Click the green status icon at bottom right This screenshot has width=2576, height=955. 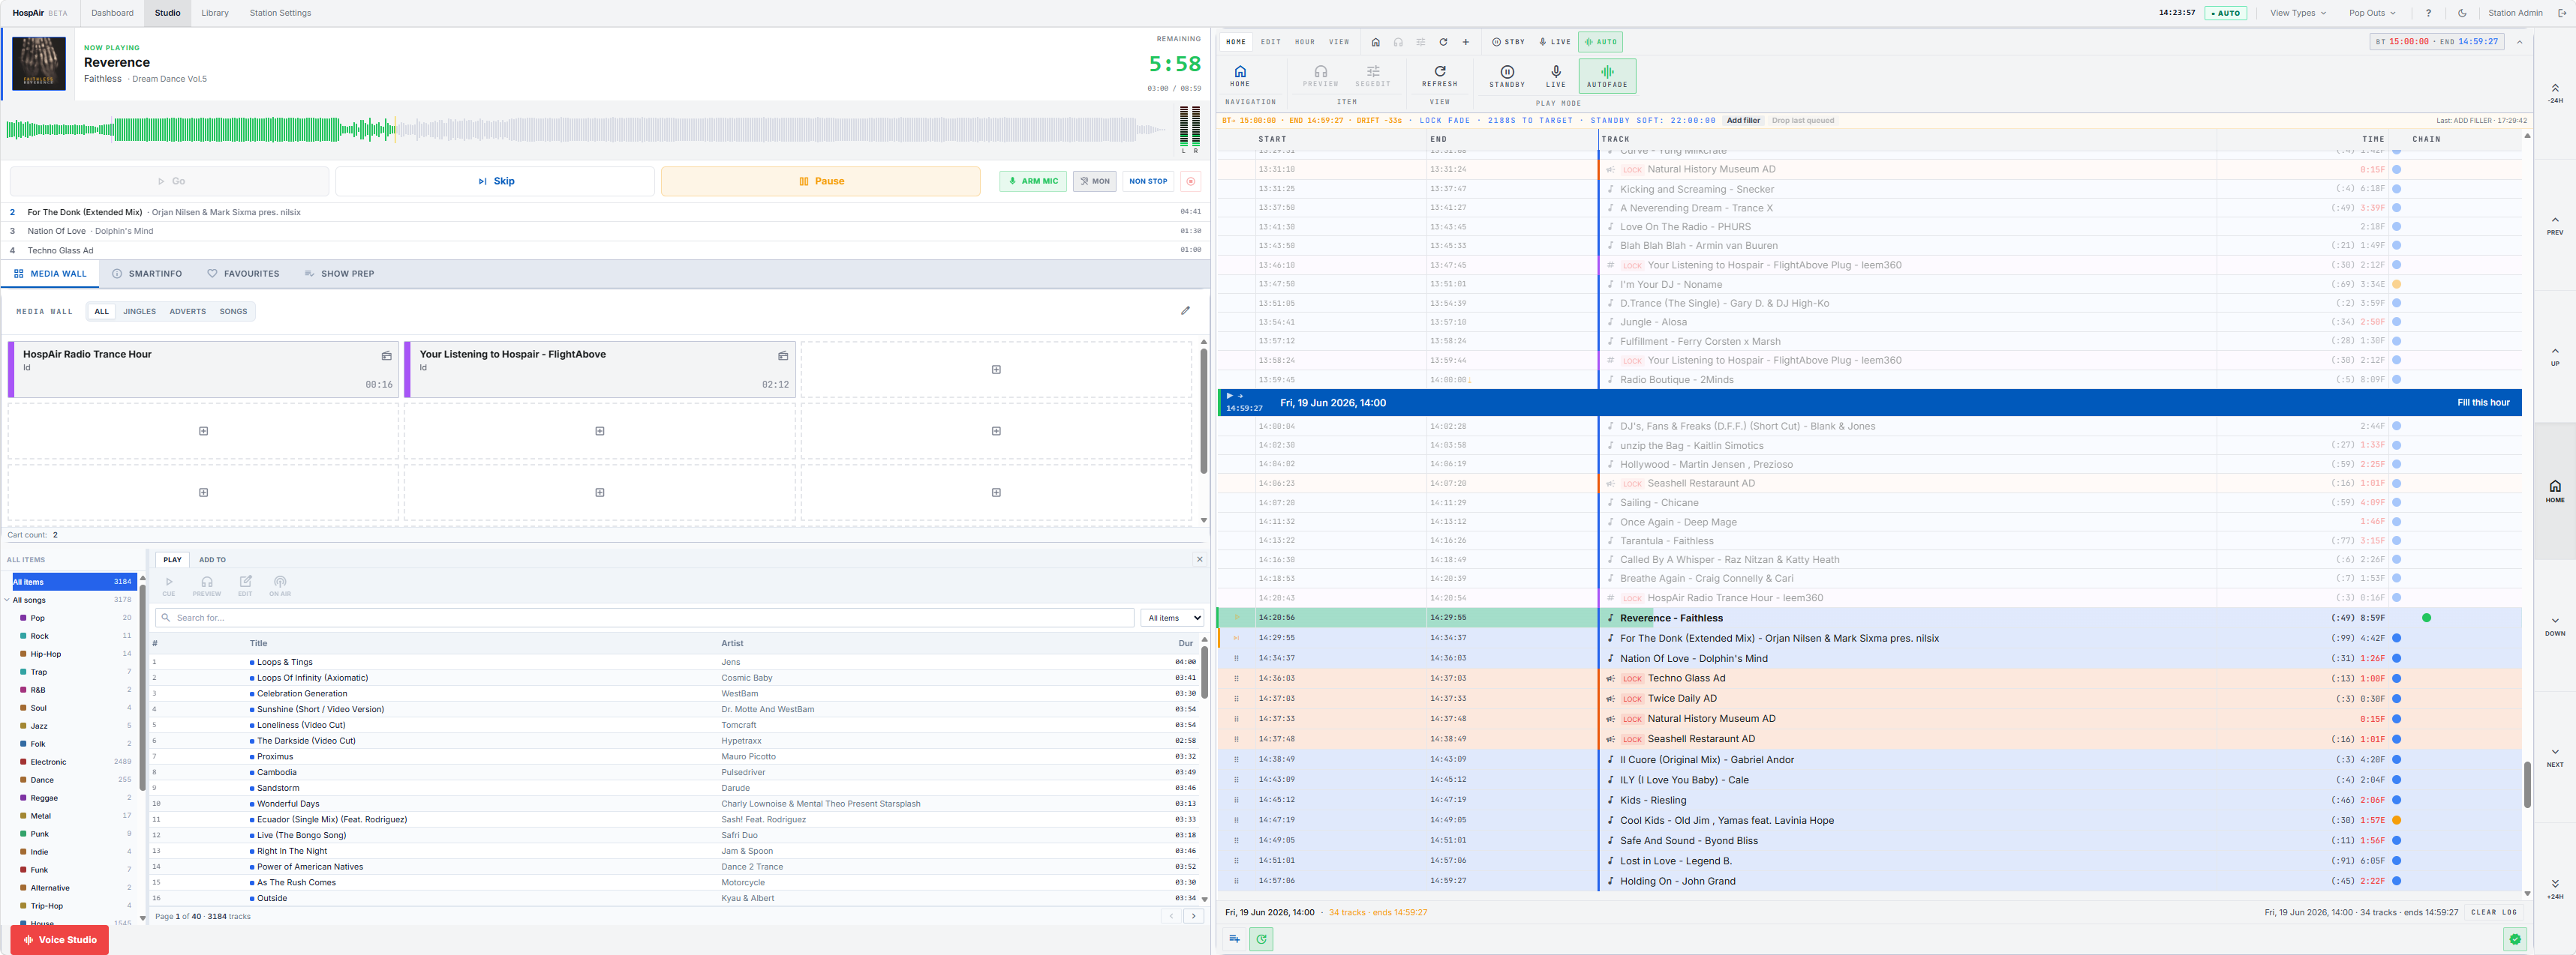(2515, 939)
